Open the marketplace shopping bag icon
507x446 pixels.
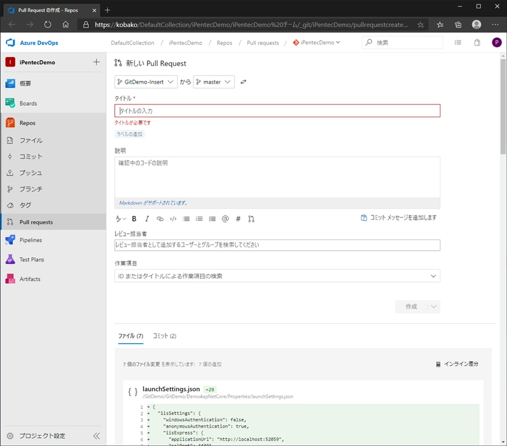click(x=477, y=42)
